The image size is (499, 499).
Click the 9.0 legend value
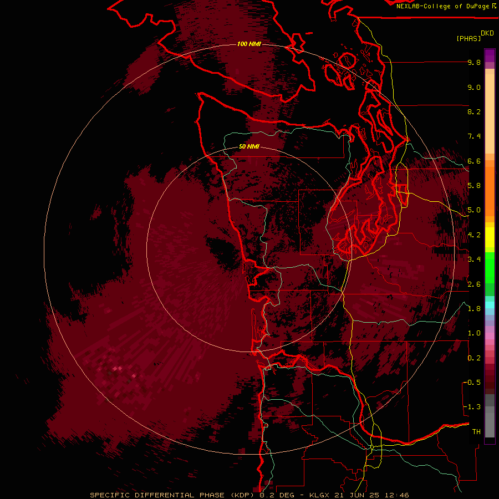[474, 87]
